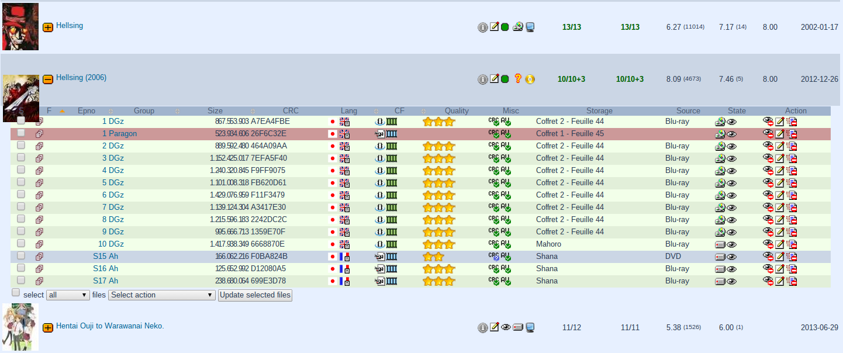Check the box for episode 10 DGz

coord(21,244)
